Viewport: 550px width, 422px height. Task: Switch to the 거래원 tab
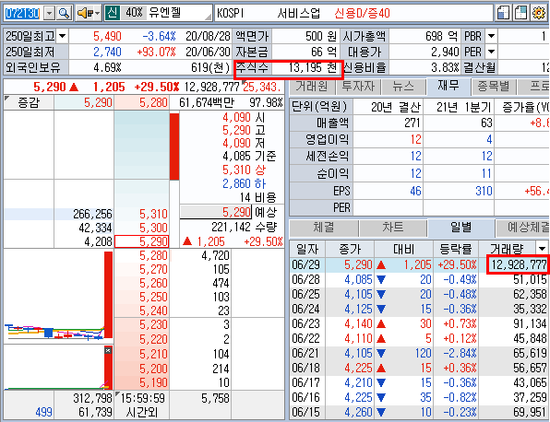312,87
